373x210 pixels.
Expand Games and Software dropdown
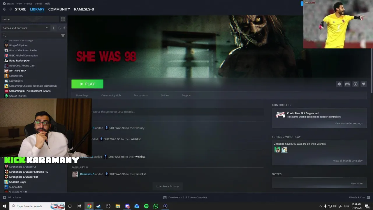click(x=25, y=28)
